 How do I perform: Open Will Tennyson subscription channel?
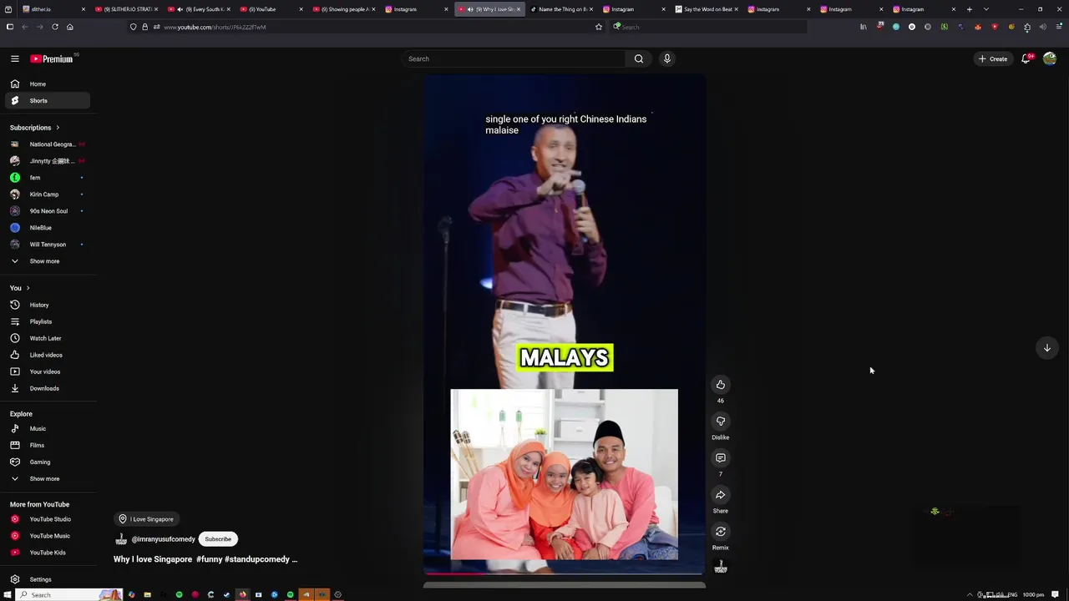(47, 245)
